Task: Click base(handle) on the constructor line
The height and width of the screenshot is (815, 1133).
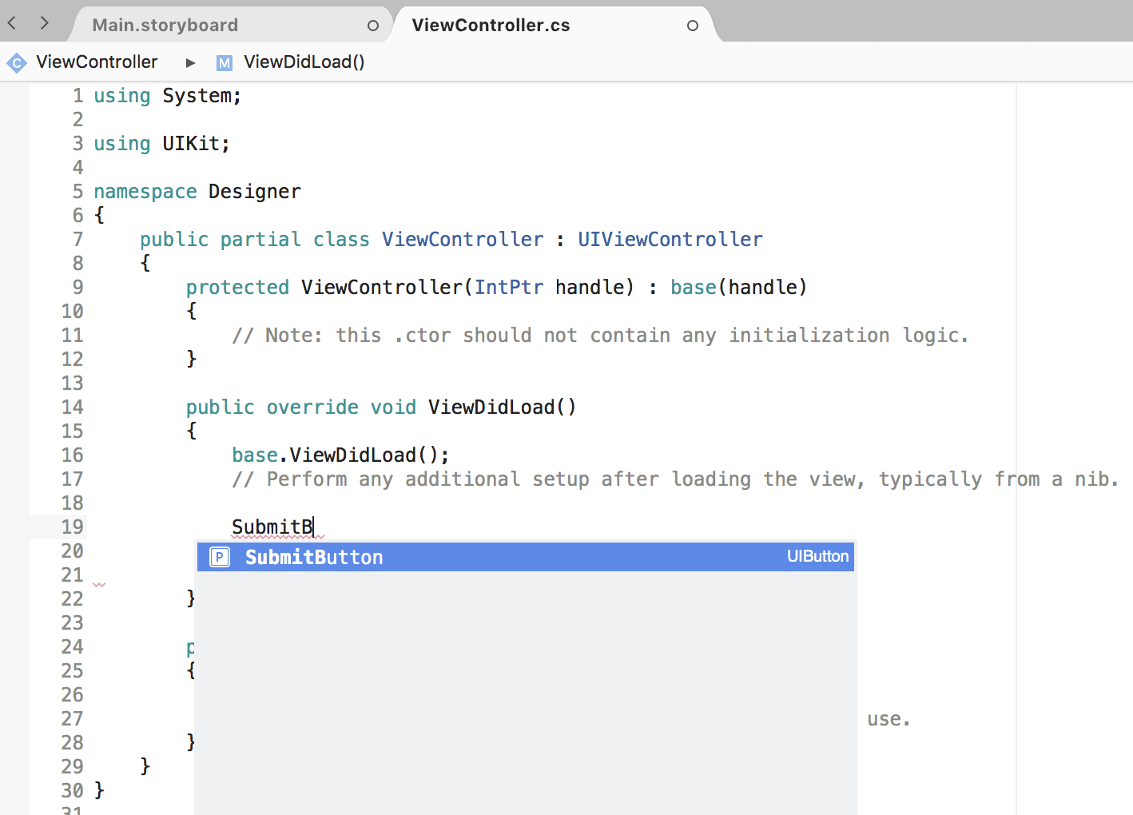Action: tap(739, 287)
